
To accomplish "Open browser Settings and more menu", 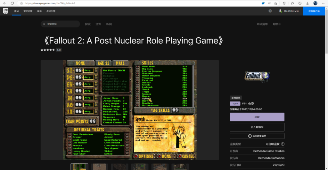I will coord(323,3).
